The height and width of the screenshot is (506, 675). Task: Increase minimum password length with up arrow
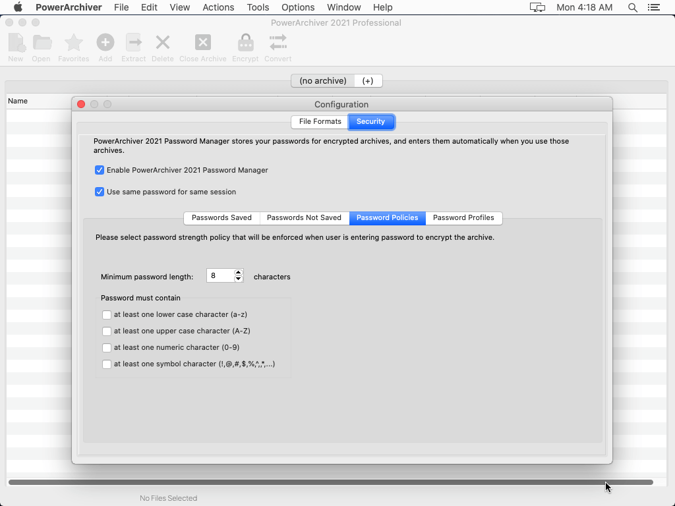click(239, 272)
